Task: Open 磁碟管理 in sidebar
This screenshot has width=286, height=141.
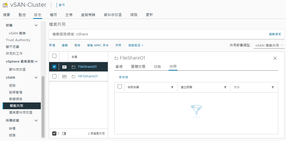Action: click(x=16, y=92)
